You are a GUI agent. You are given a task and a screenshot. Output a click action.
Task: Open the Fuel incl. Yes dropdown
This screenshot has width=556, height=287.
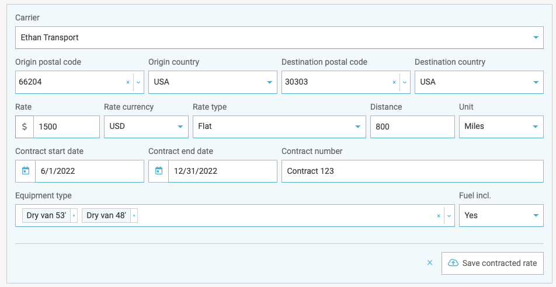(x=501, y=215)
